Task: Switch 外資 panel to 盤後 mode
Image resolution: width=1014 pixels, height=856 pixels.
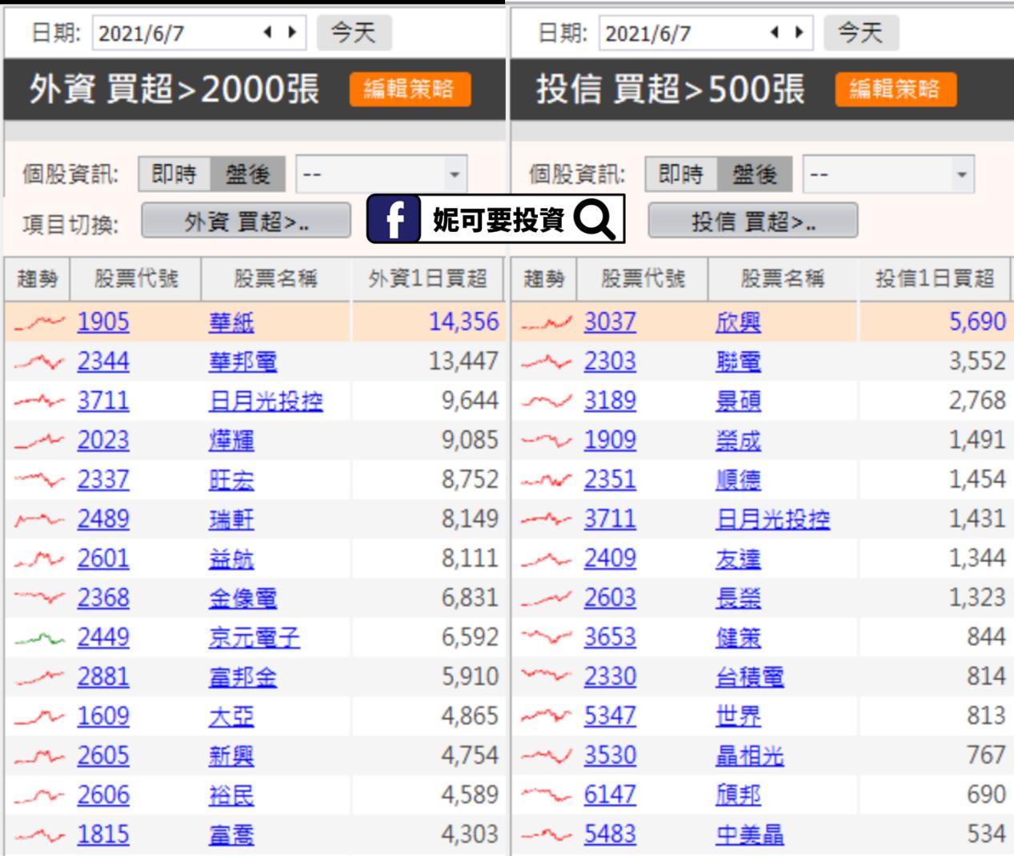Action: point(247,174)
